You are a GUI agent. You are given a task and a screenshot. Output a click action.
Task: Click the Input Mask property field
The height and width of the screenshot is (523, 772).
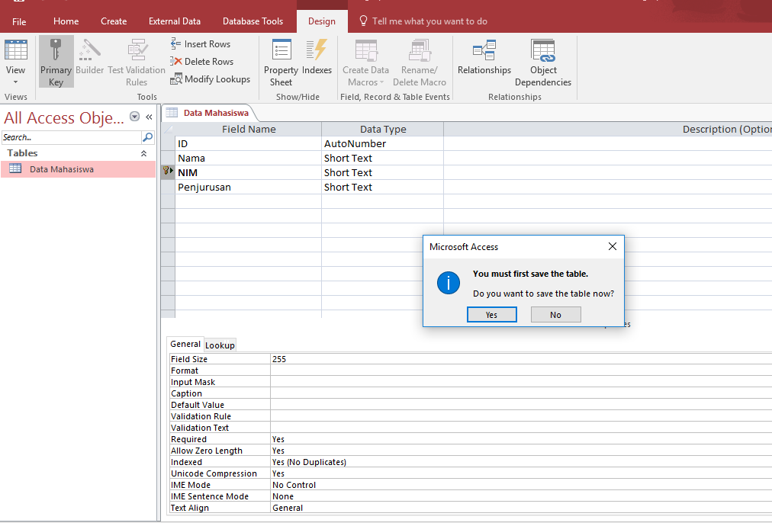(x=521, y=382)
